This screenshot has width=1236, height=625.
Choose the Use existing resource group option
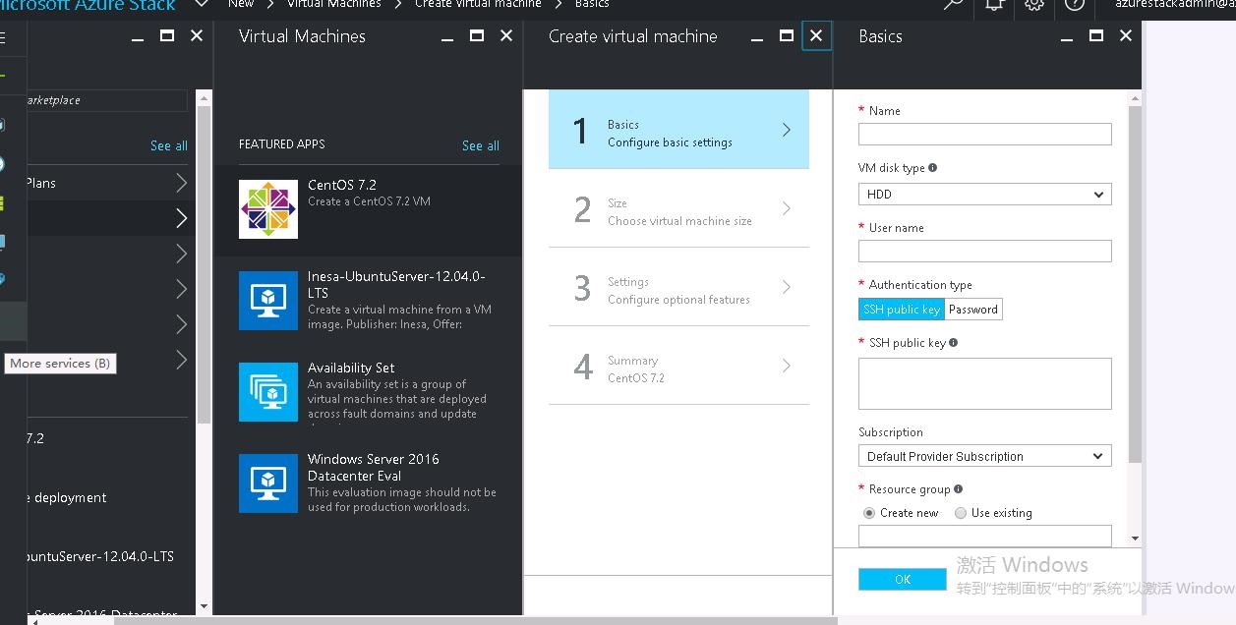[x=961, y=513]
